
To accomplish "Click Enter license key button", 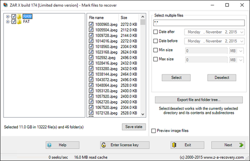I will click(x=125, y=145).
